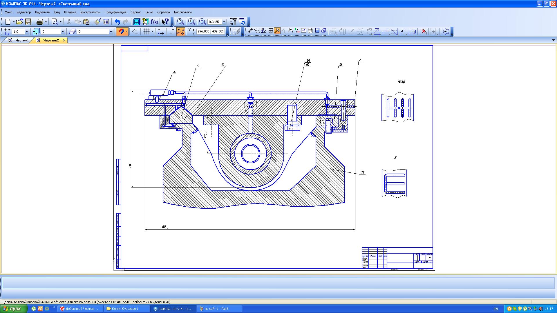
Task: Open the Сервис menu
Action: pos(136,12)
